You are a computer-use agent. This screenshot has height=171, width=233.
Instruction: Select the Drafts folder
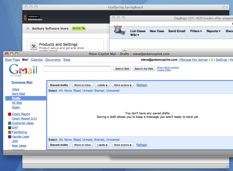(16, 98)
